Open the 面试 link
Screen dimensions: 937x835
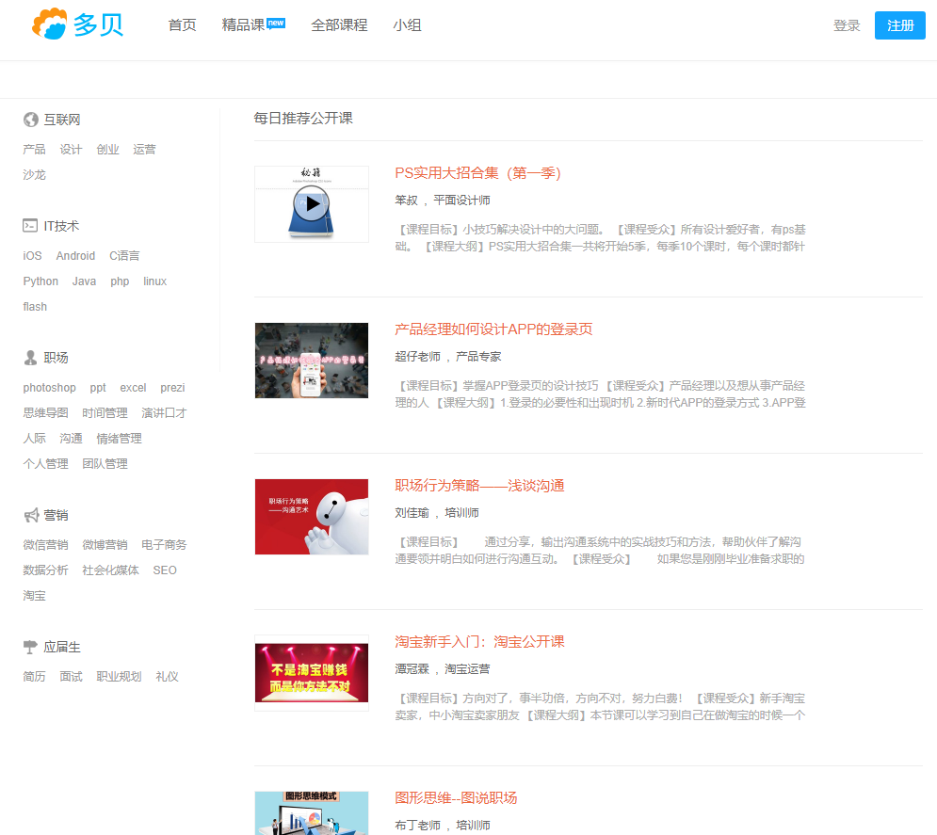72,677
